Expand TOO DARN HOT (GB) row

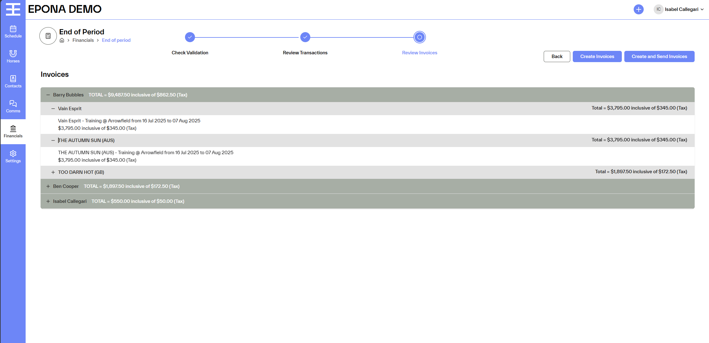53,172
